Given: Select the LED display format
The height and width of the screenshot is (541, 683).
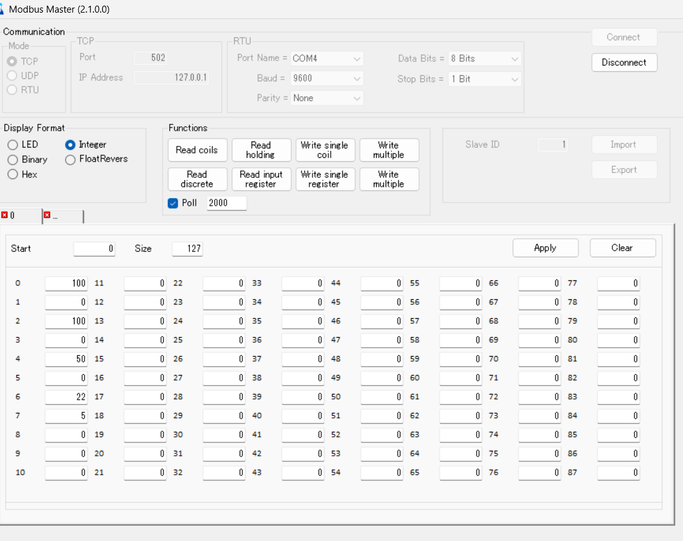Looking at the screenshot, I should tap(13, 145).
